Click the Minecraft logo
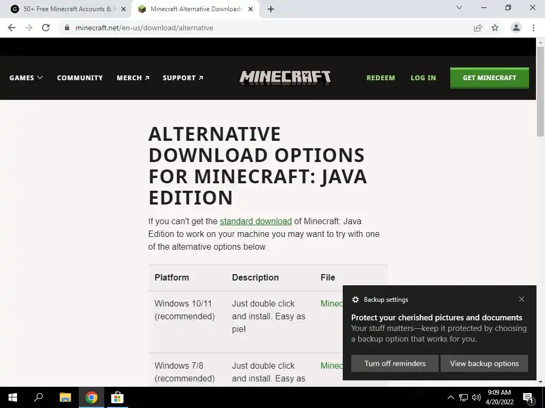Viewport: 545px width, 408px height. pos(285,78)
